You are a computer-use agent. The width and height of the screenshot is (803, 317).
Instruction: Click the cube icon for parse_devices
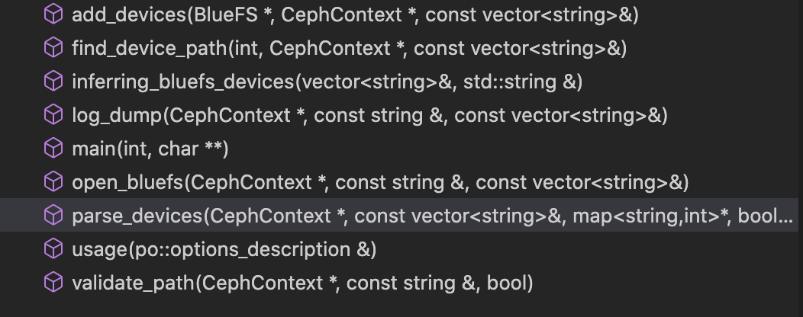[x=53, y=216]
